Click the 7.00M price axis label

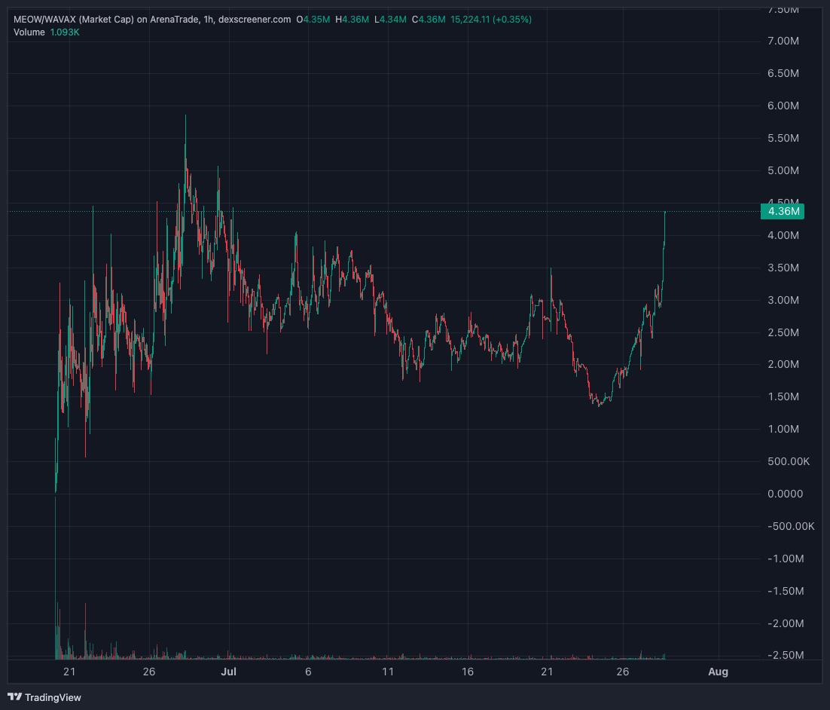(783, 41)
